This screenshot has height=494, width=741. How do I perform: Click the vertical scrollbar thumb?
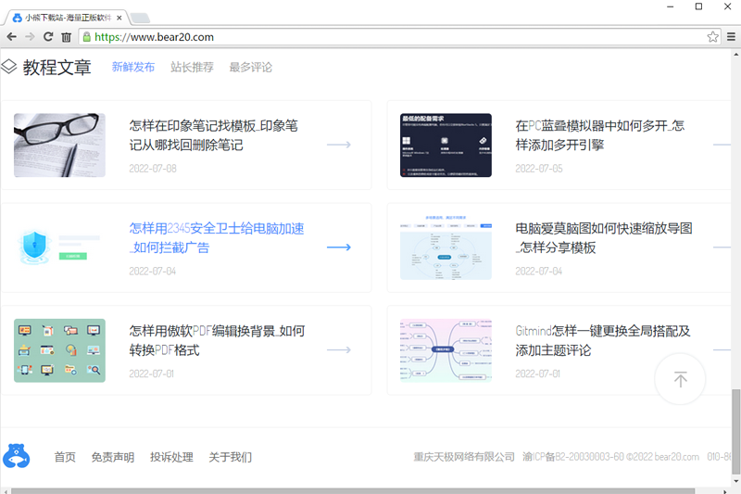click(735, 431)
